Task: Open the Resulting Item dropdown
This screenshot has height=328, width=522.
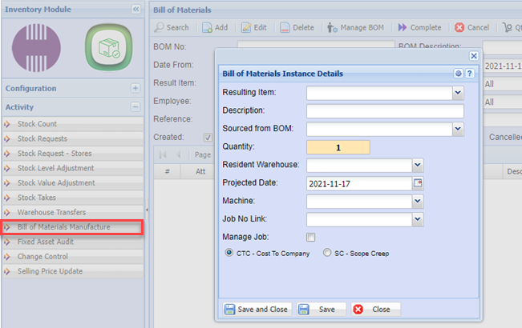Action: tap(457, 93)
